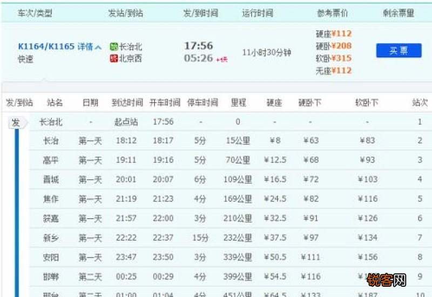Viewport: 432px width, 297px height.
Task: Click the 19:16 departure time for 高平
Action: coord(163,160)
